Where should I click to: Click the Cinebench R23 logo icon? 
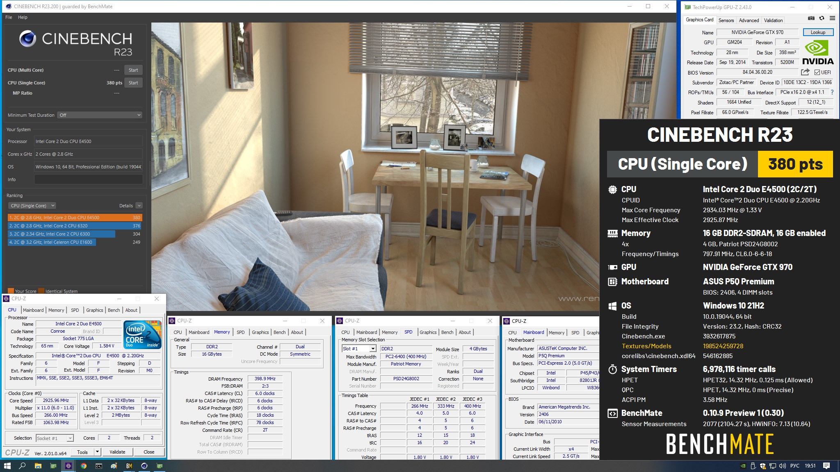tap(27, 39)
